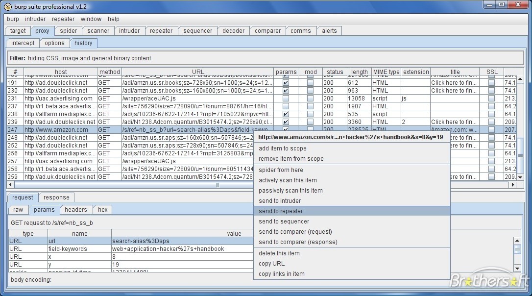Toggle the SSL checkbox on row 258
The height and width of the screenshot is (296, 532).
pyautogui.click(x=491, y=169)
